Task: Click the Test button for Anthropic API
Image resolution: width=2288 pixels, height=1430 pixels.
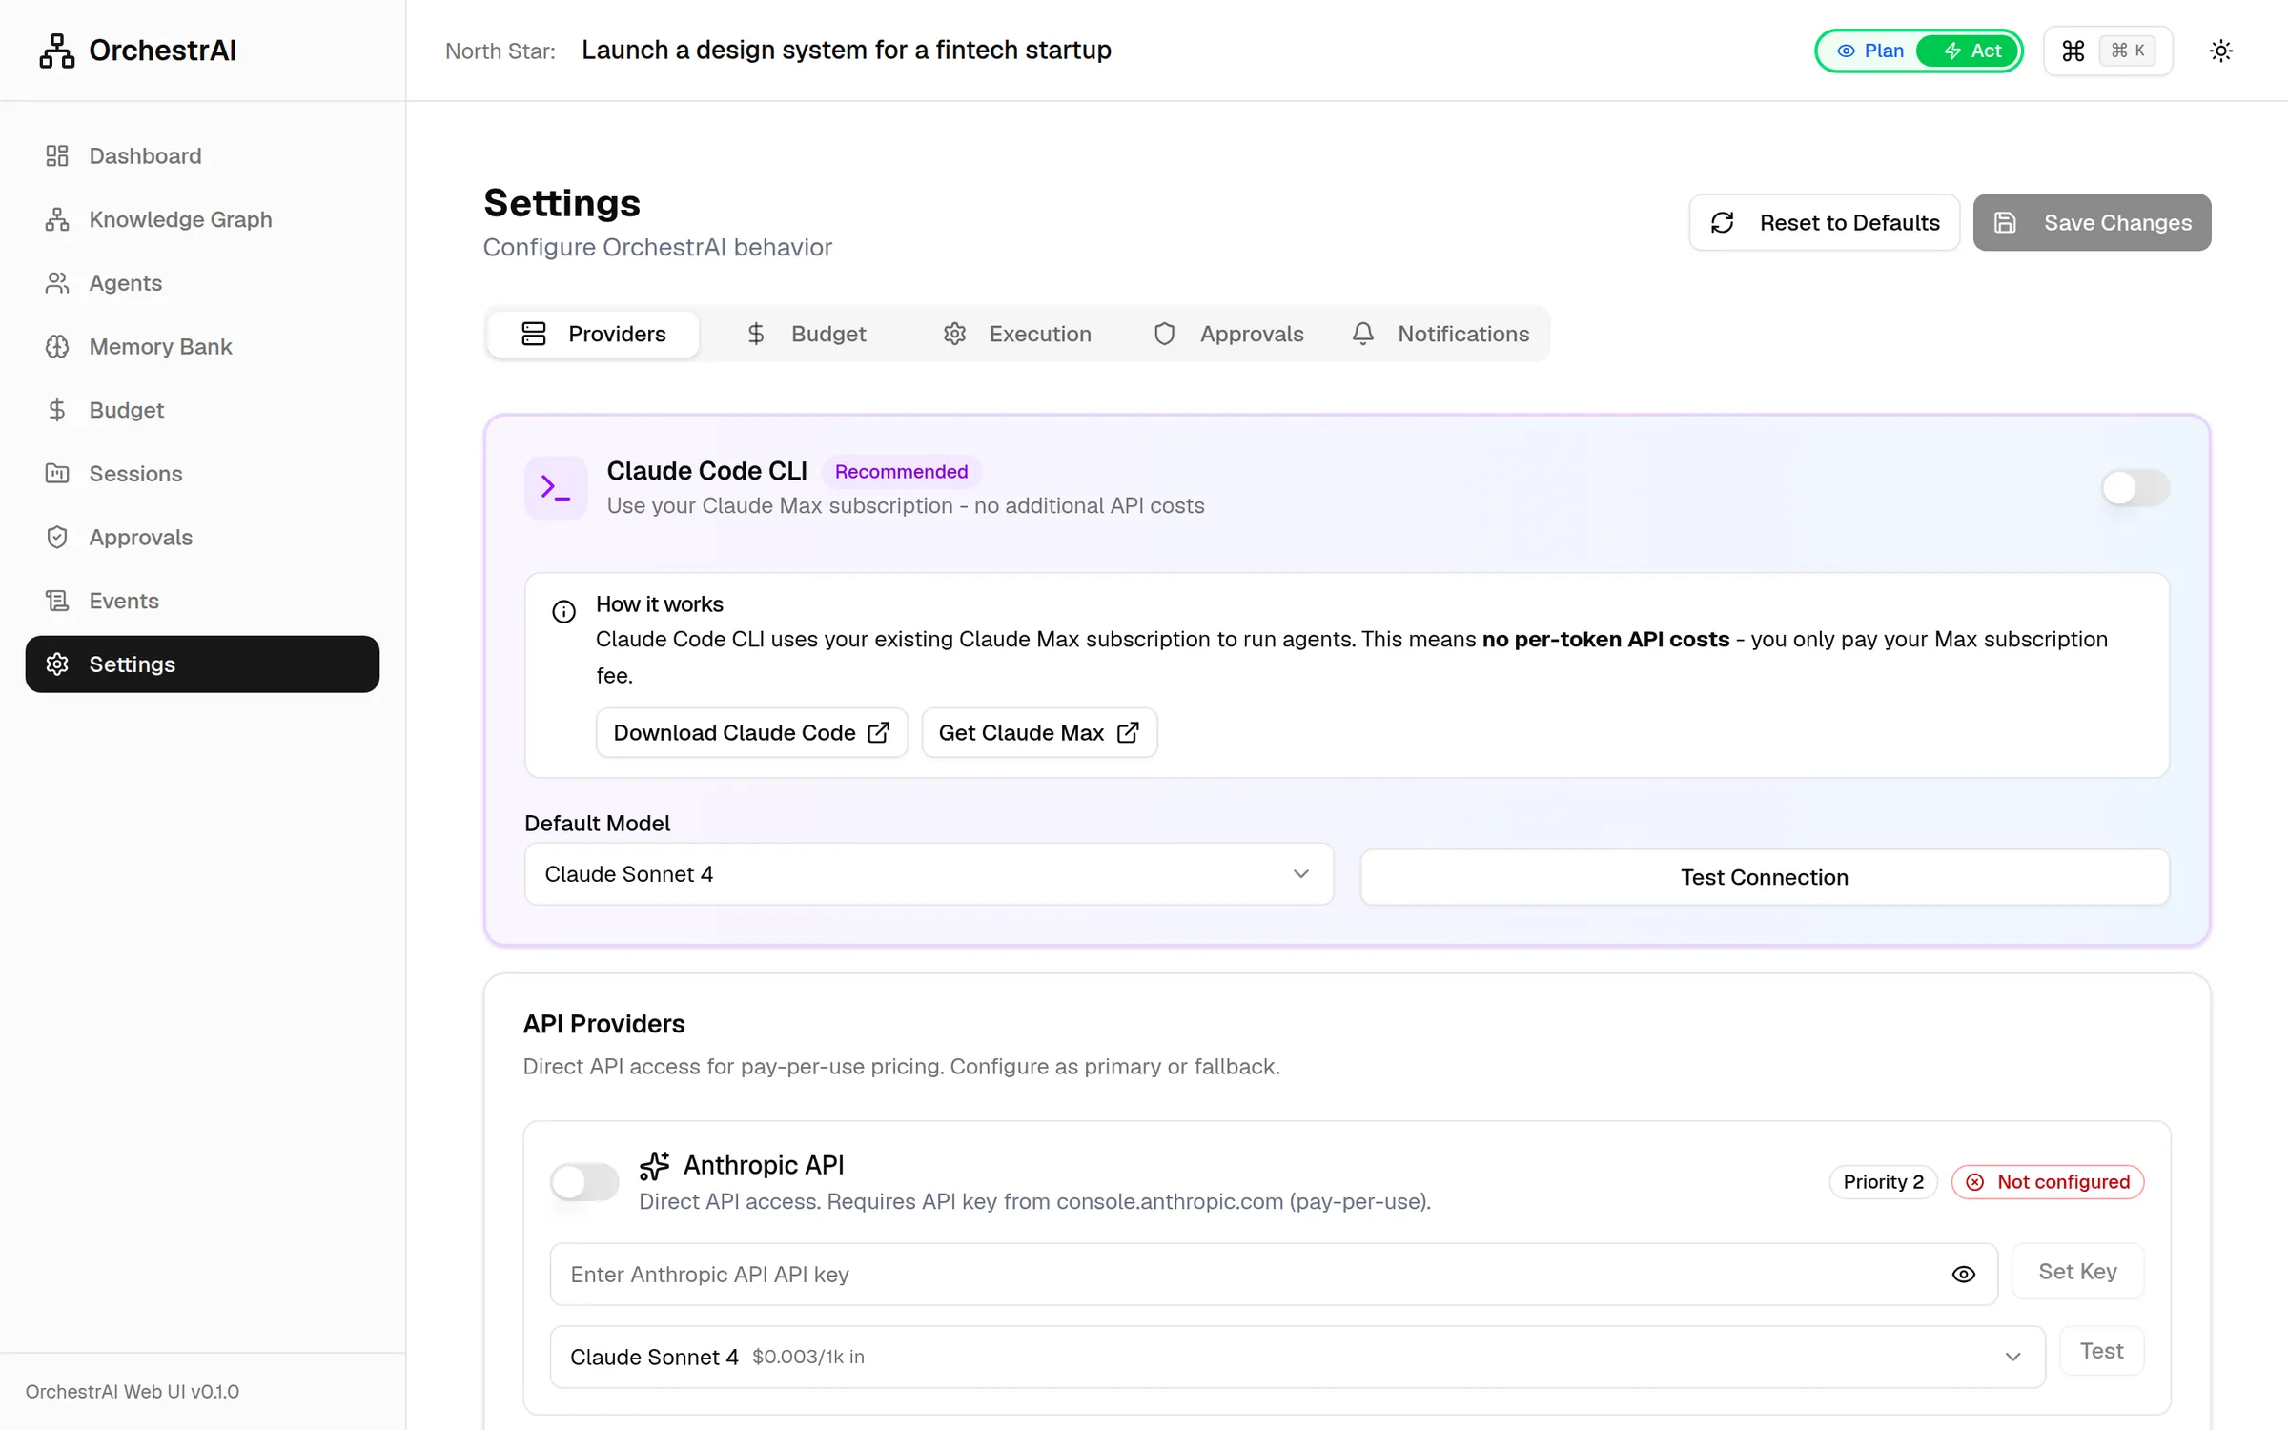Action: [2101, 1351]
